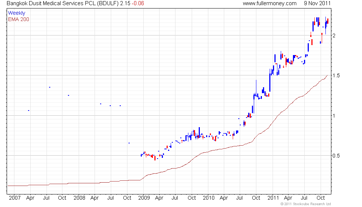
Task: Click the x-axis label 2007
Action: (15, 198)
